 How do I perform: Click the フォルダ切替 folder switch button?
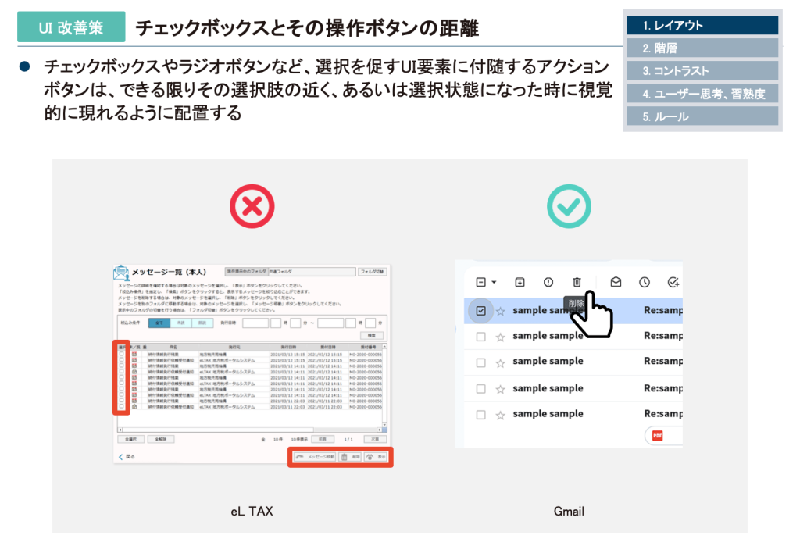coord(373,272)
